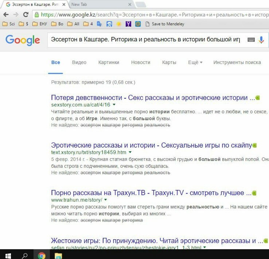The image size is (269, 259).
Task: Open the All bookmarks folder
Action: coord(73,24)
